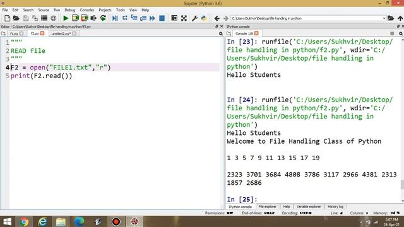Image resolution: width=404 pixels, height=227 pixels.
Task: Open the PYTHONPATH manager Python icon
Action: (204, 18)
